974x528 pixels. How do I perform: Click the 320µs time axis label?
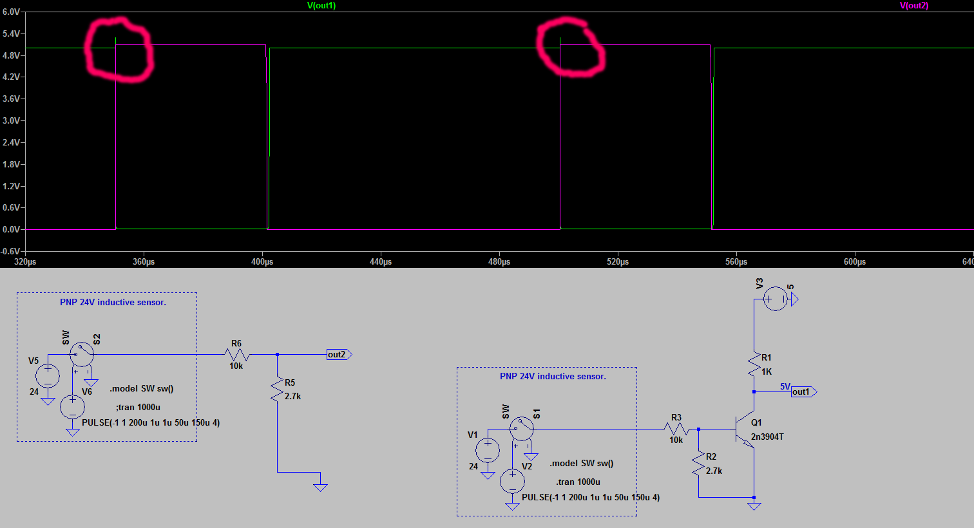tap(25, 261)
